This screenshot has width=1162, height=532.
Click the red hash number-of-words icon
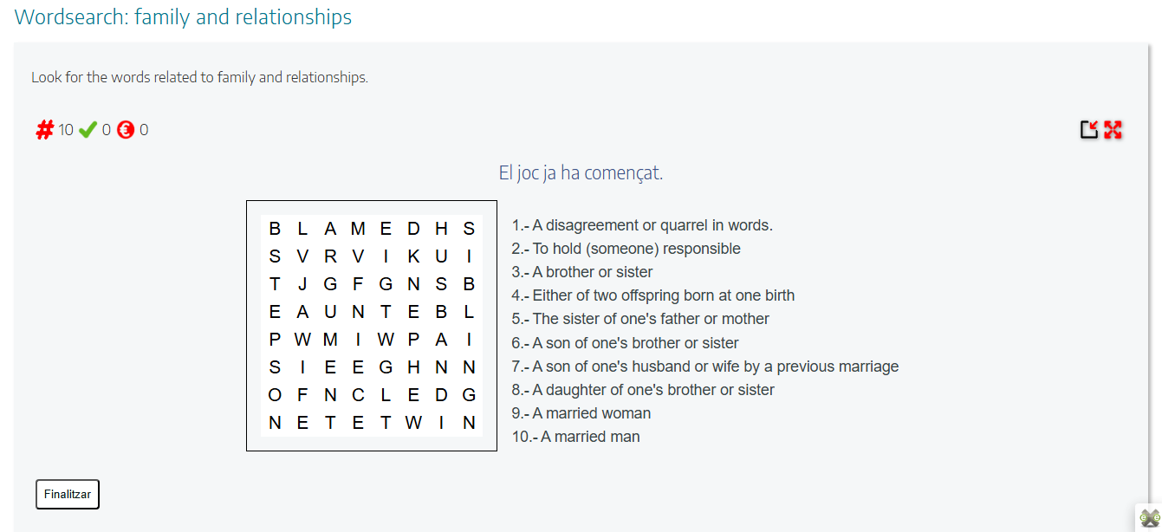click(44, 130)
